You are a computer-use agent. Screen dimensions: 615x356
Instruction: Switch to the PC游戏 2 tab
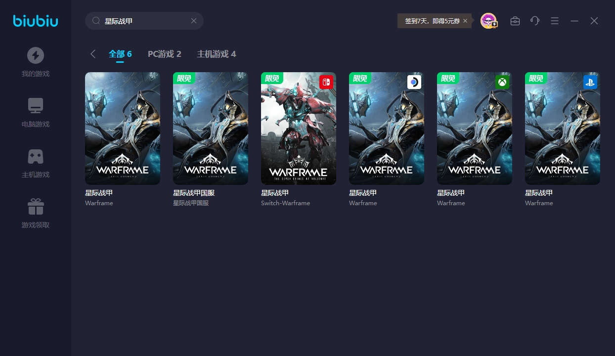164,54
